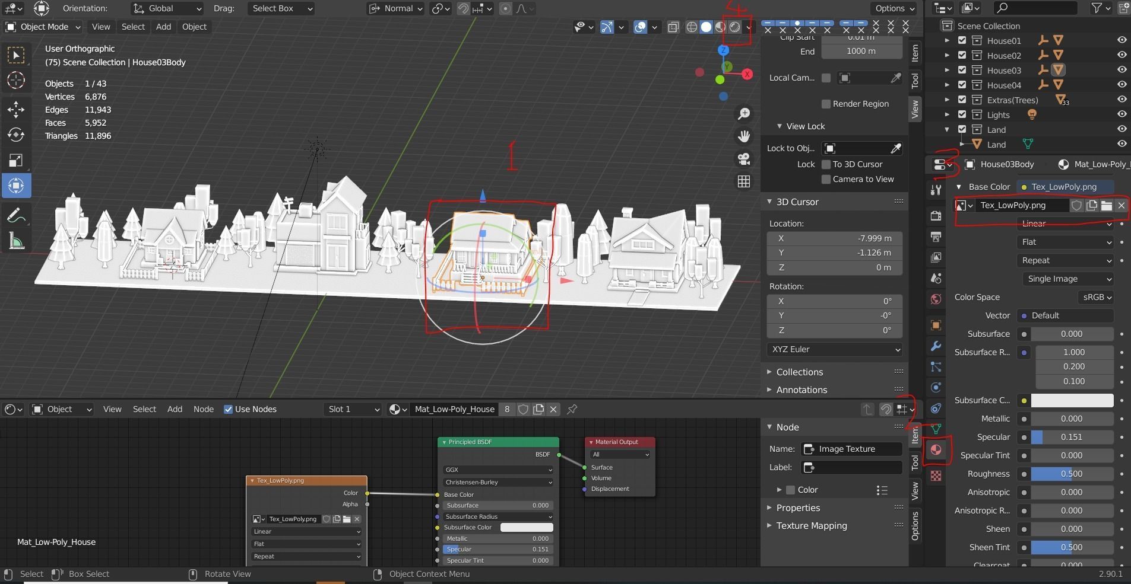1131x584 pixels.
Task: Open the viewport View menu
Action: 100,27
